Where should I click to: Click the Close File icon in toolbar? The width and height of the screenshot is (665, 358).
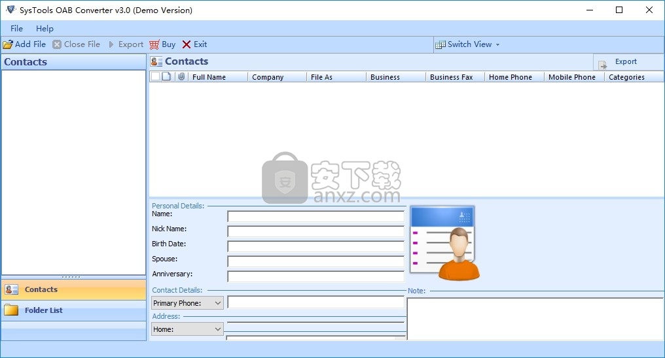click(57, 44)
